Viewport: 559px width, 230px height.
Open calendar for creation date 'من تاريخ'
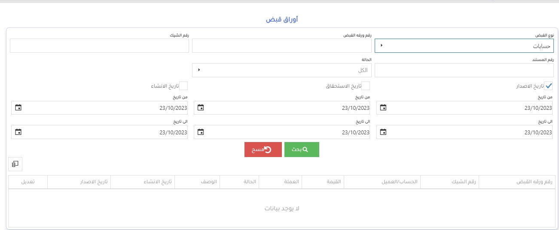point(18,108)
